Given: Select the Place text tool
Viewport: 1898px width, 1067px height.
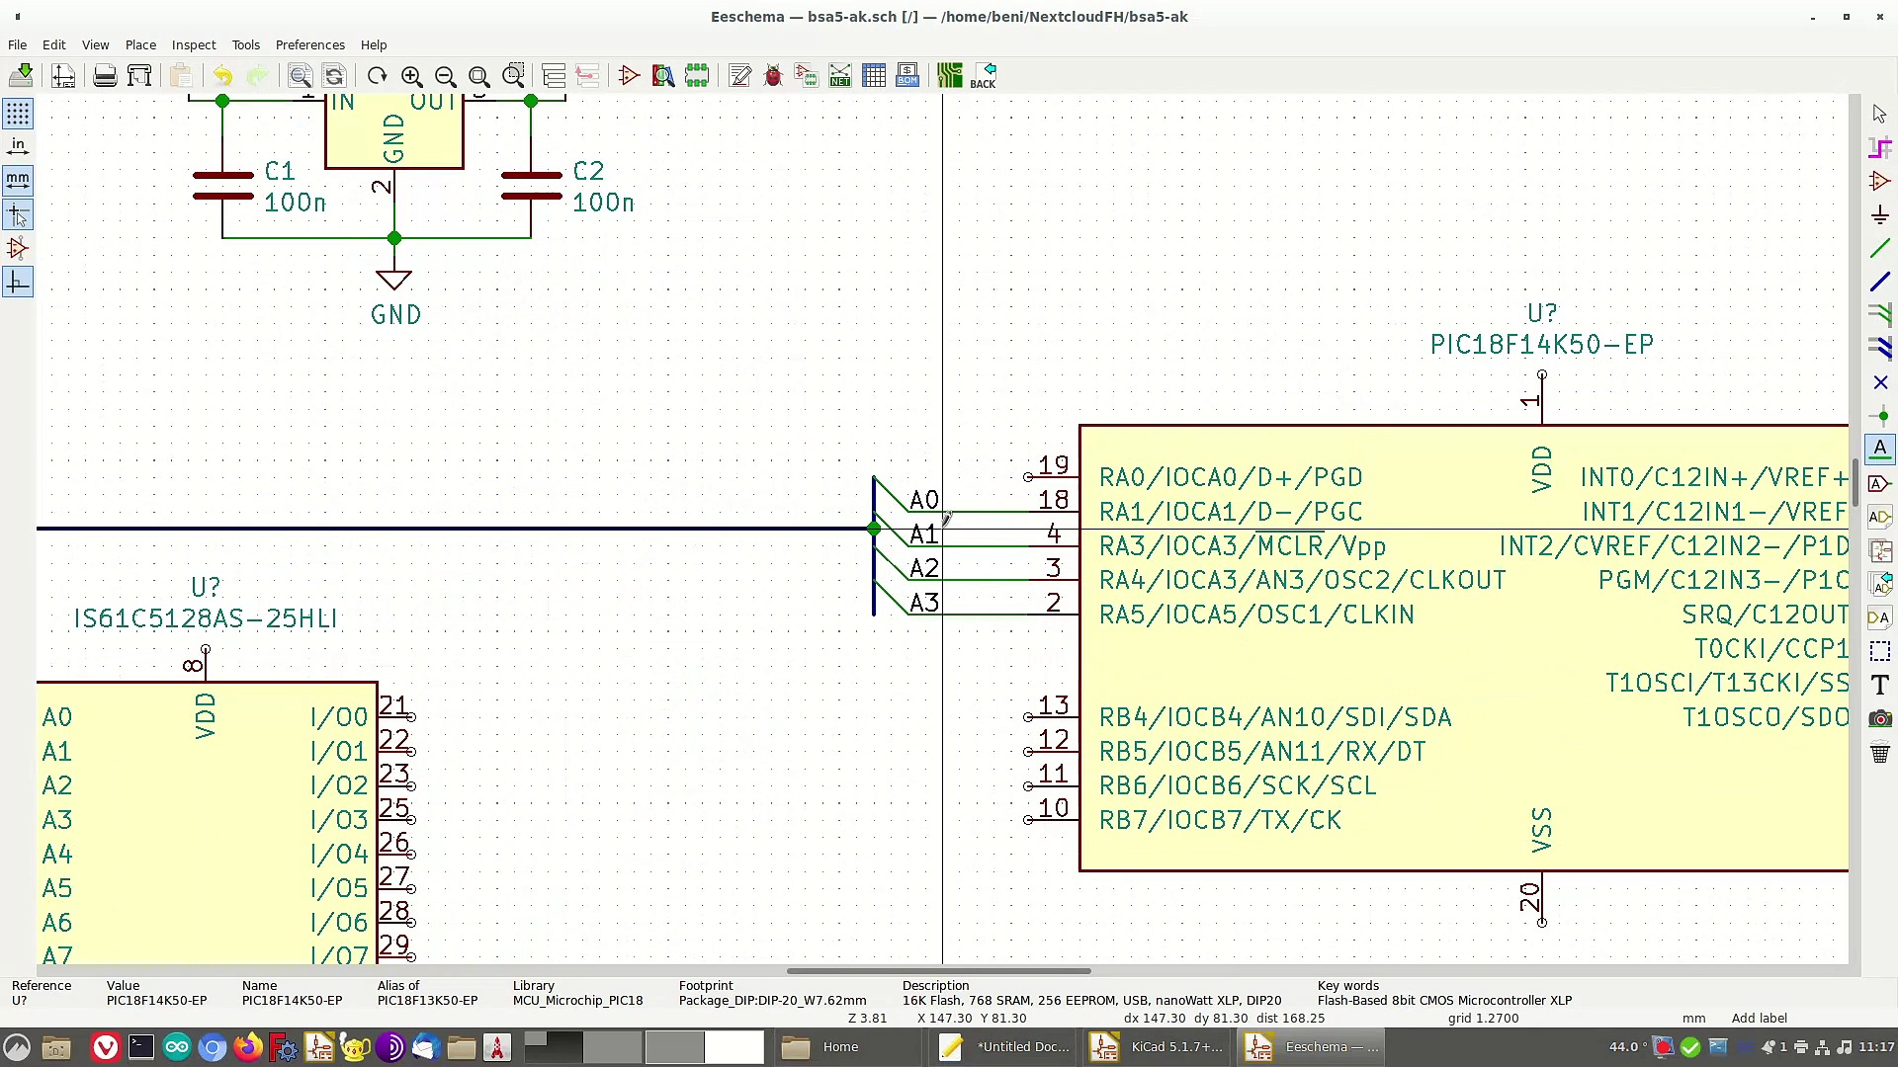Looking at the screenshot, I should coord(1879,685).
